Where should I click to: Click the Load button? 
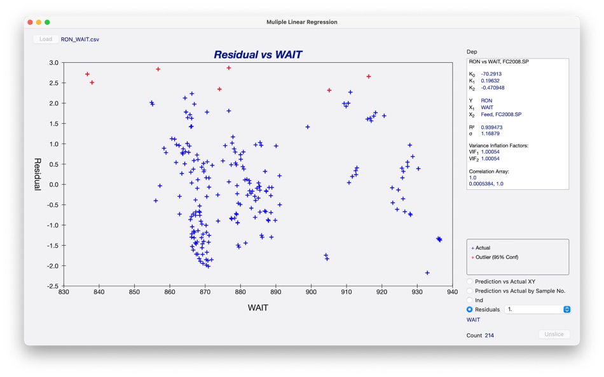[45, 39]
